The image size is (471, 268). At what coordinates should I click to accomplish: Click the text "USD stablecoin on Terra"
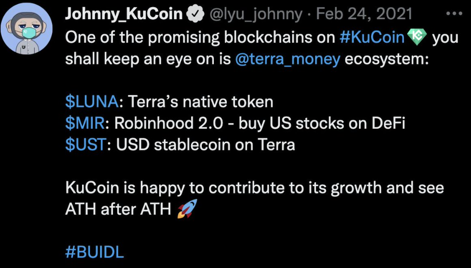pos(206,145)
